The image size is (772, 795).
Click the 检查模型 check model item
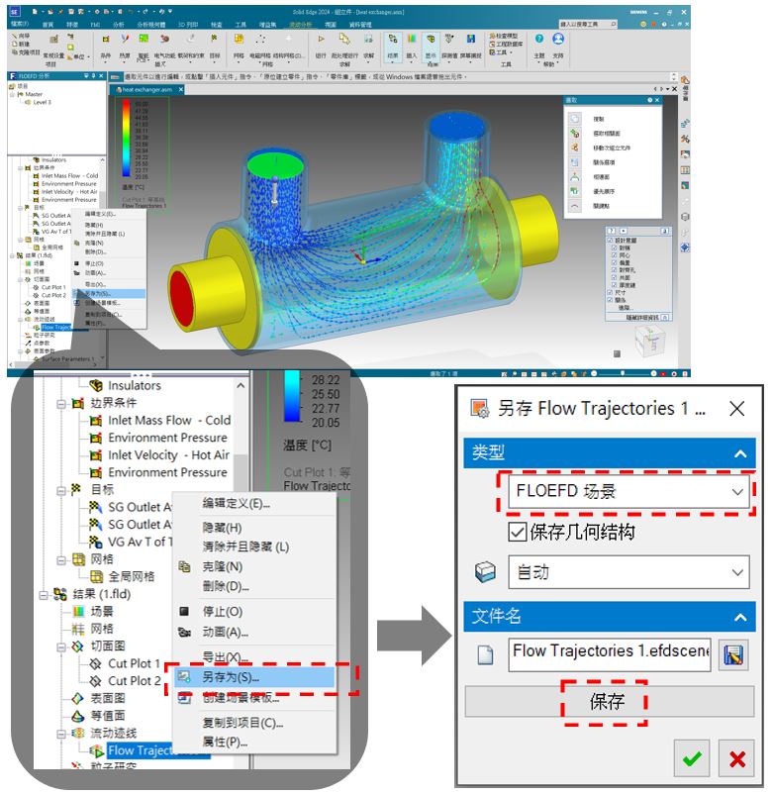[x=504, y=36]
